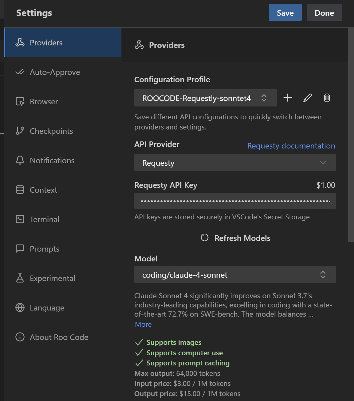Add a new configuration profile with plus icon
354x401 pixels.
coord(288,98)
